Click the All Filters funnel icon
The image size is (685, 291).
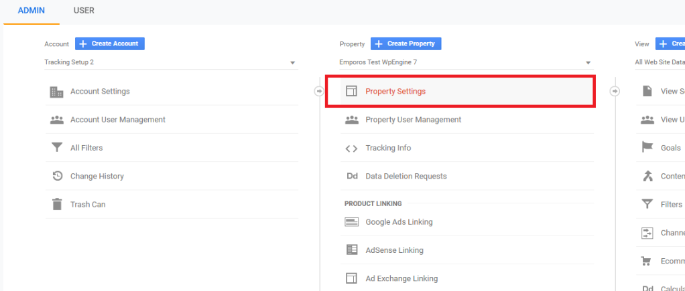coord(57,148)
